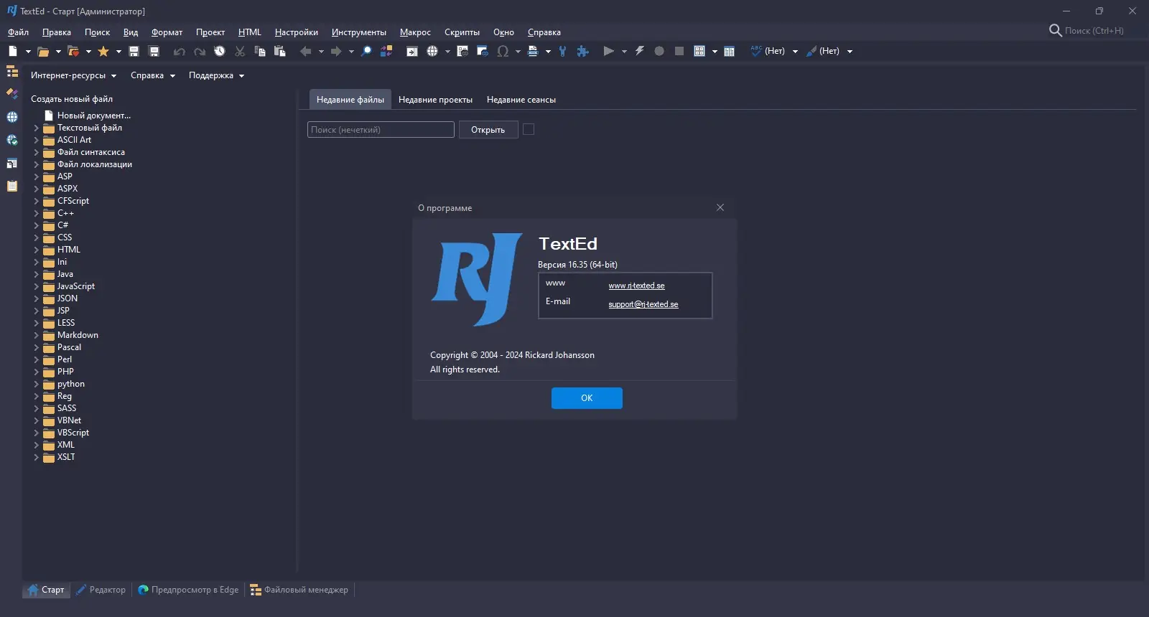Click OK in the О программе dialog

(587, 398)
